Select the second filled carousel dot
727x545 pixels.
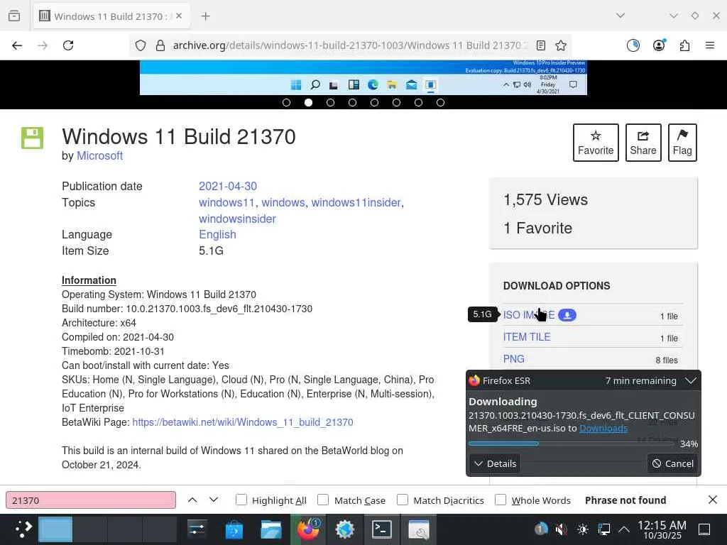click(x=308, y=102)
